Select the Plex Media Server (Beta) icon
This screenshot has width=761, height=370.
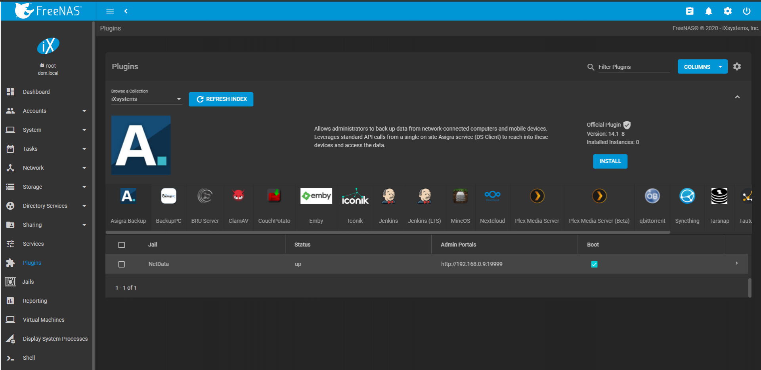click(599, 196)
